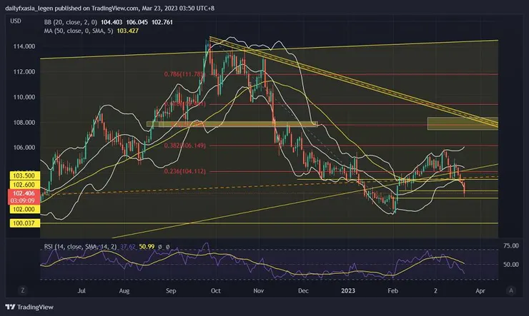Click the Jul label on time axis
This screenshot has width=529, height=316.
pyautogui.click(x=81, y=291)
